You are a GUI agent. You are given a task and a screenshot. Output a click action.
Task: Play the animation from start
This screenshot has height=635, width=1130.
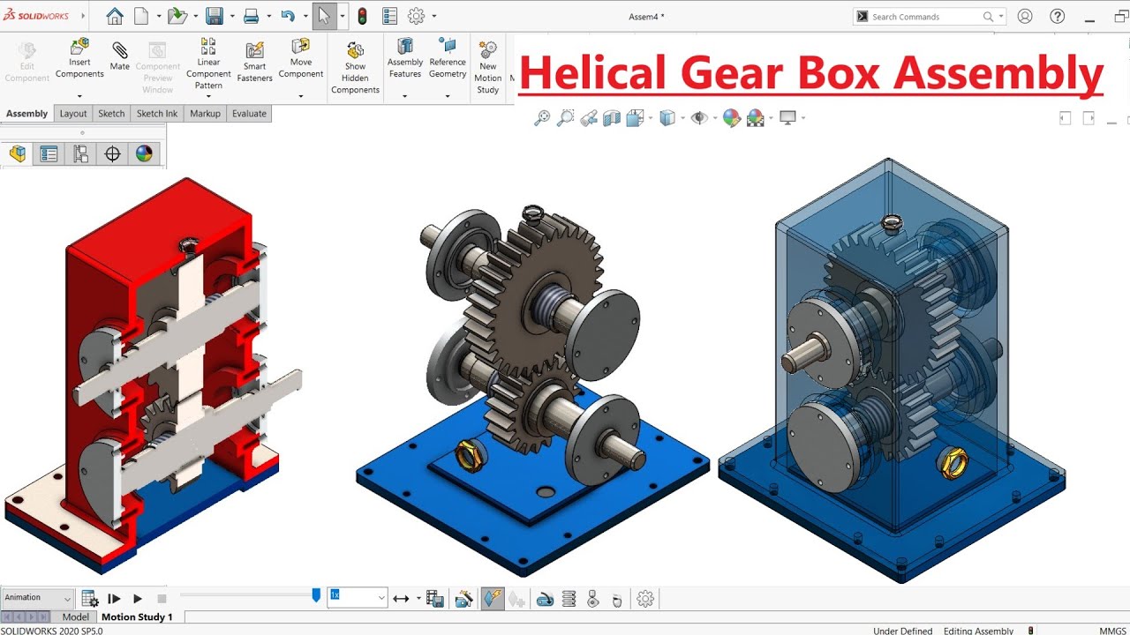[x=114, y=599]
